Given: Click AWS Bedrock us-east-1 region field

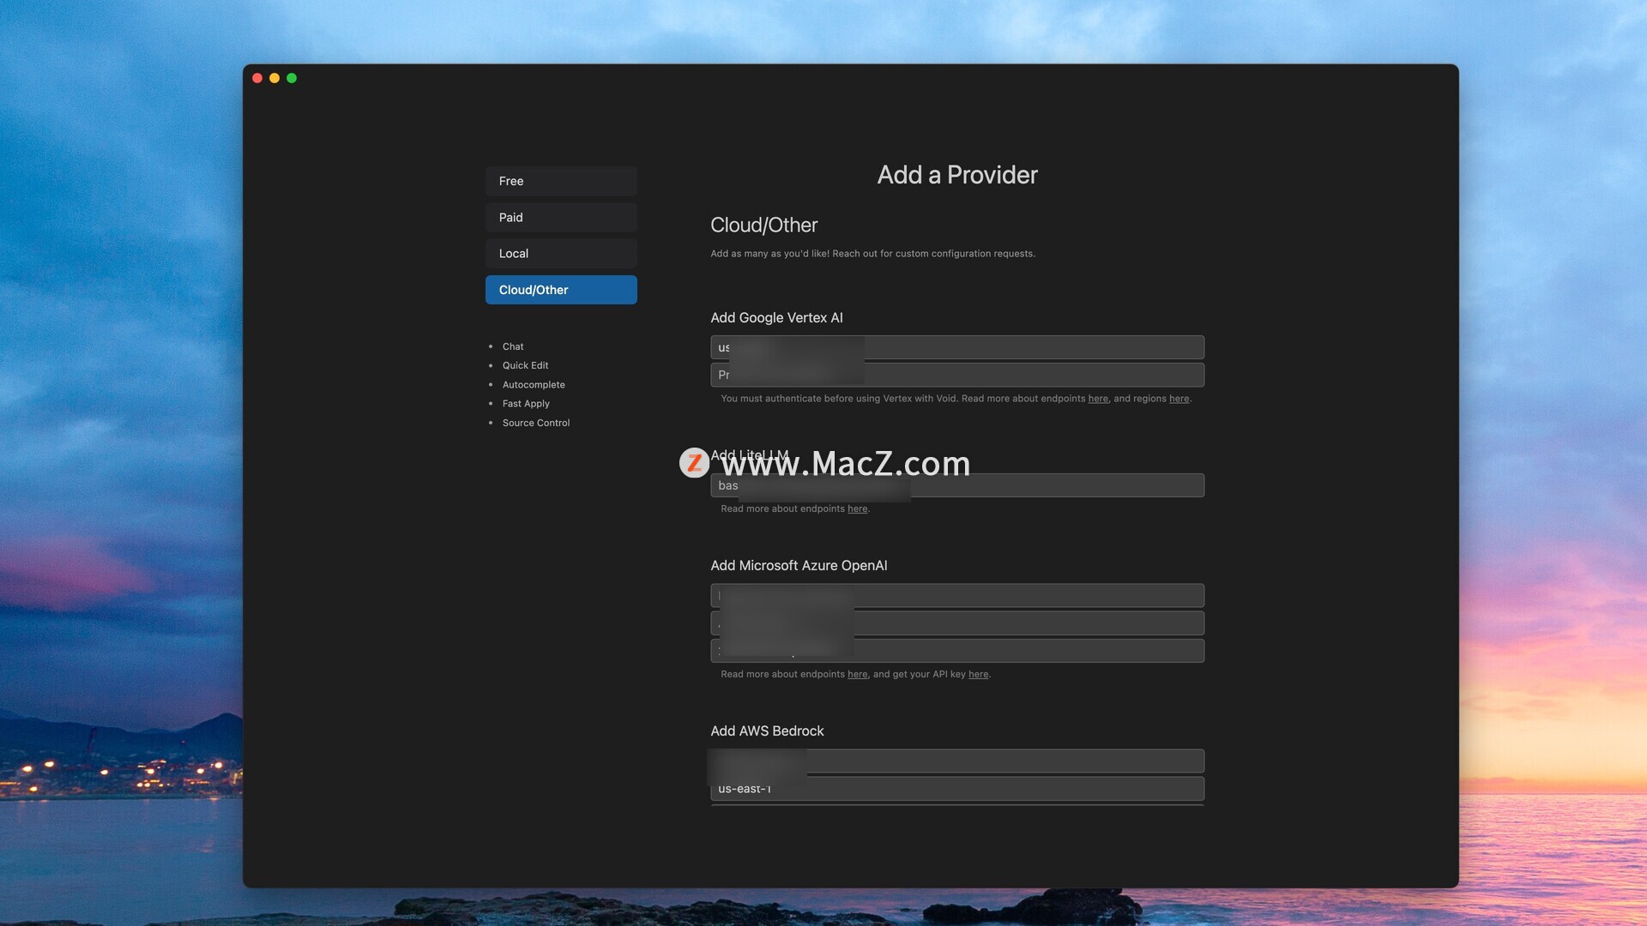Looking at the screenshot, I should point(957,789).
